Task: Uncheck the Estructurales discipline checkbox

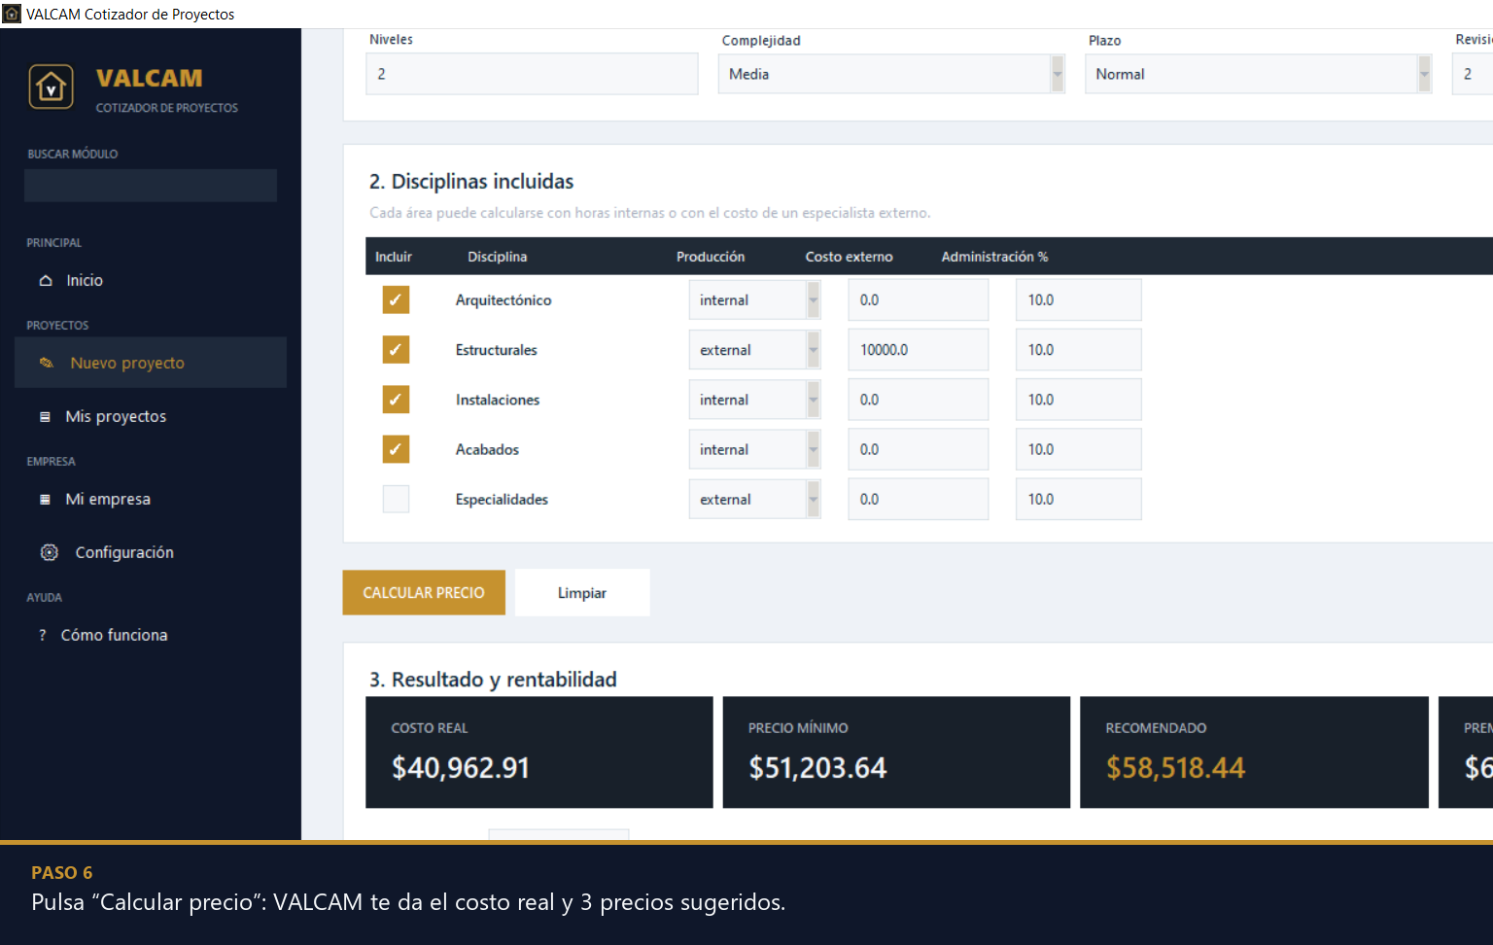Action: [396, 349]
